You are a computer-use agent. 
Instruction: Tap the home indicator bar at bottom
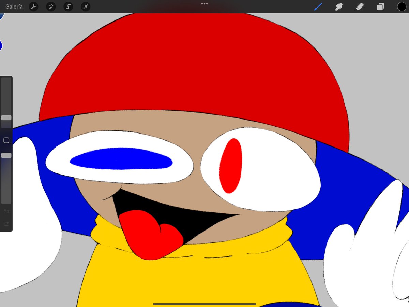point(204,304)
